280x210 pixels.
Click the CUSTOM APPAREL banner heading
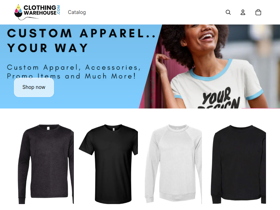click(82, 33)
